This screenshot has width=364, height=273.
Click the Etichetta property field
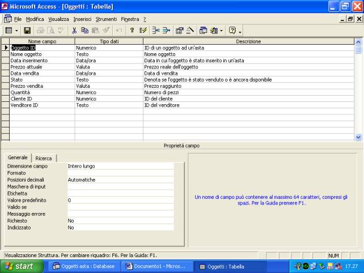click(x=120, y=194)
